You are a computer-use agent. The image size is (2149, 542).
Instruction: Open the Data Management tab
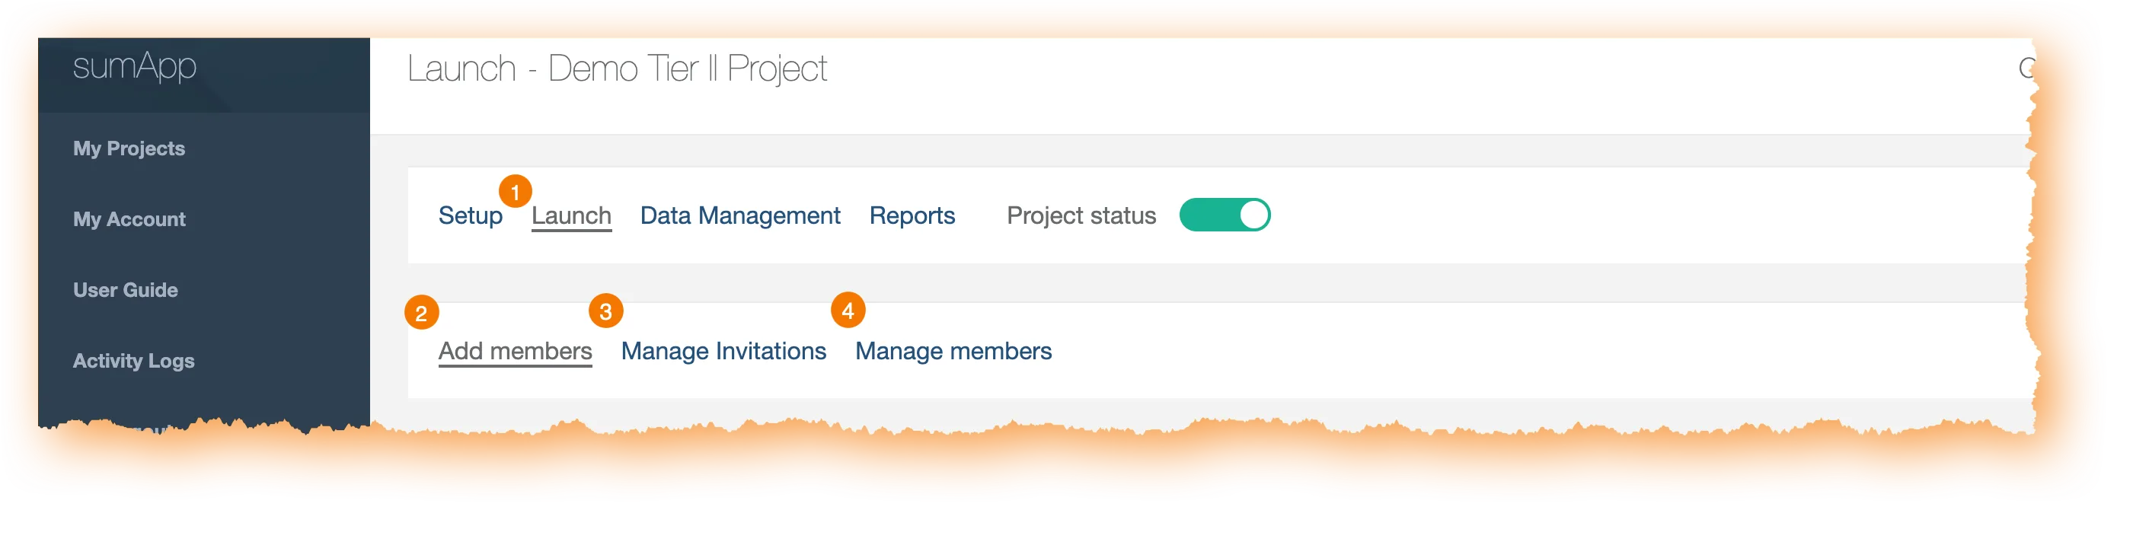740,216
